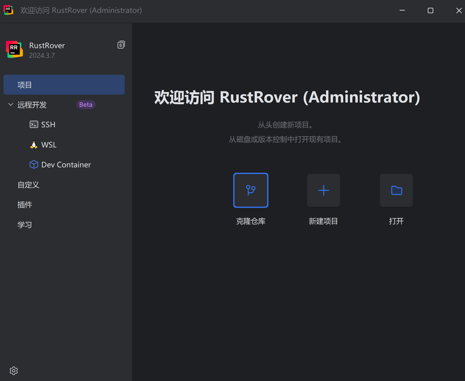Click the WSL penguin icon
This screenshot has width=465, height=381.
[34, 144]
